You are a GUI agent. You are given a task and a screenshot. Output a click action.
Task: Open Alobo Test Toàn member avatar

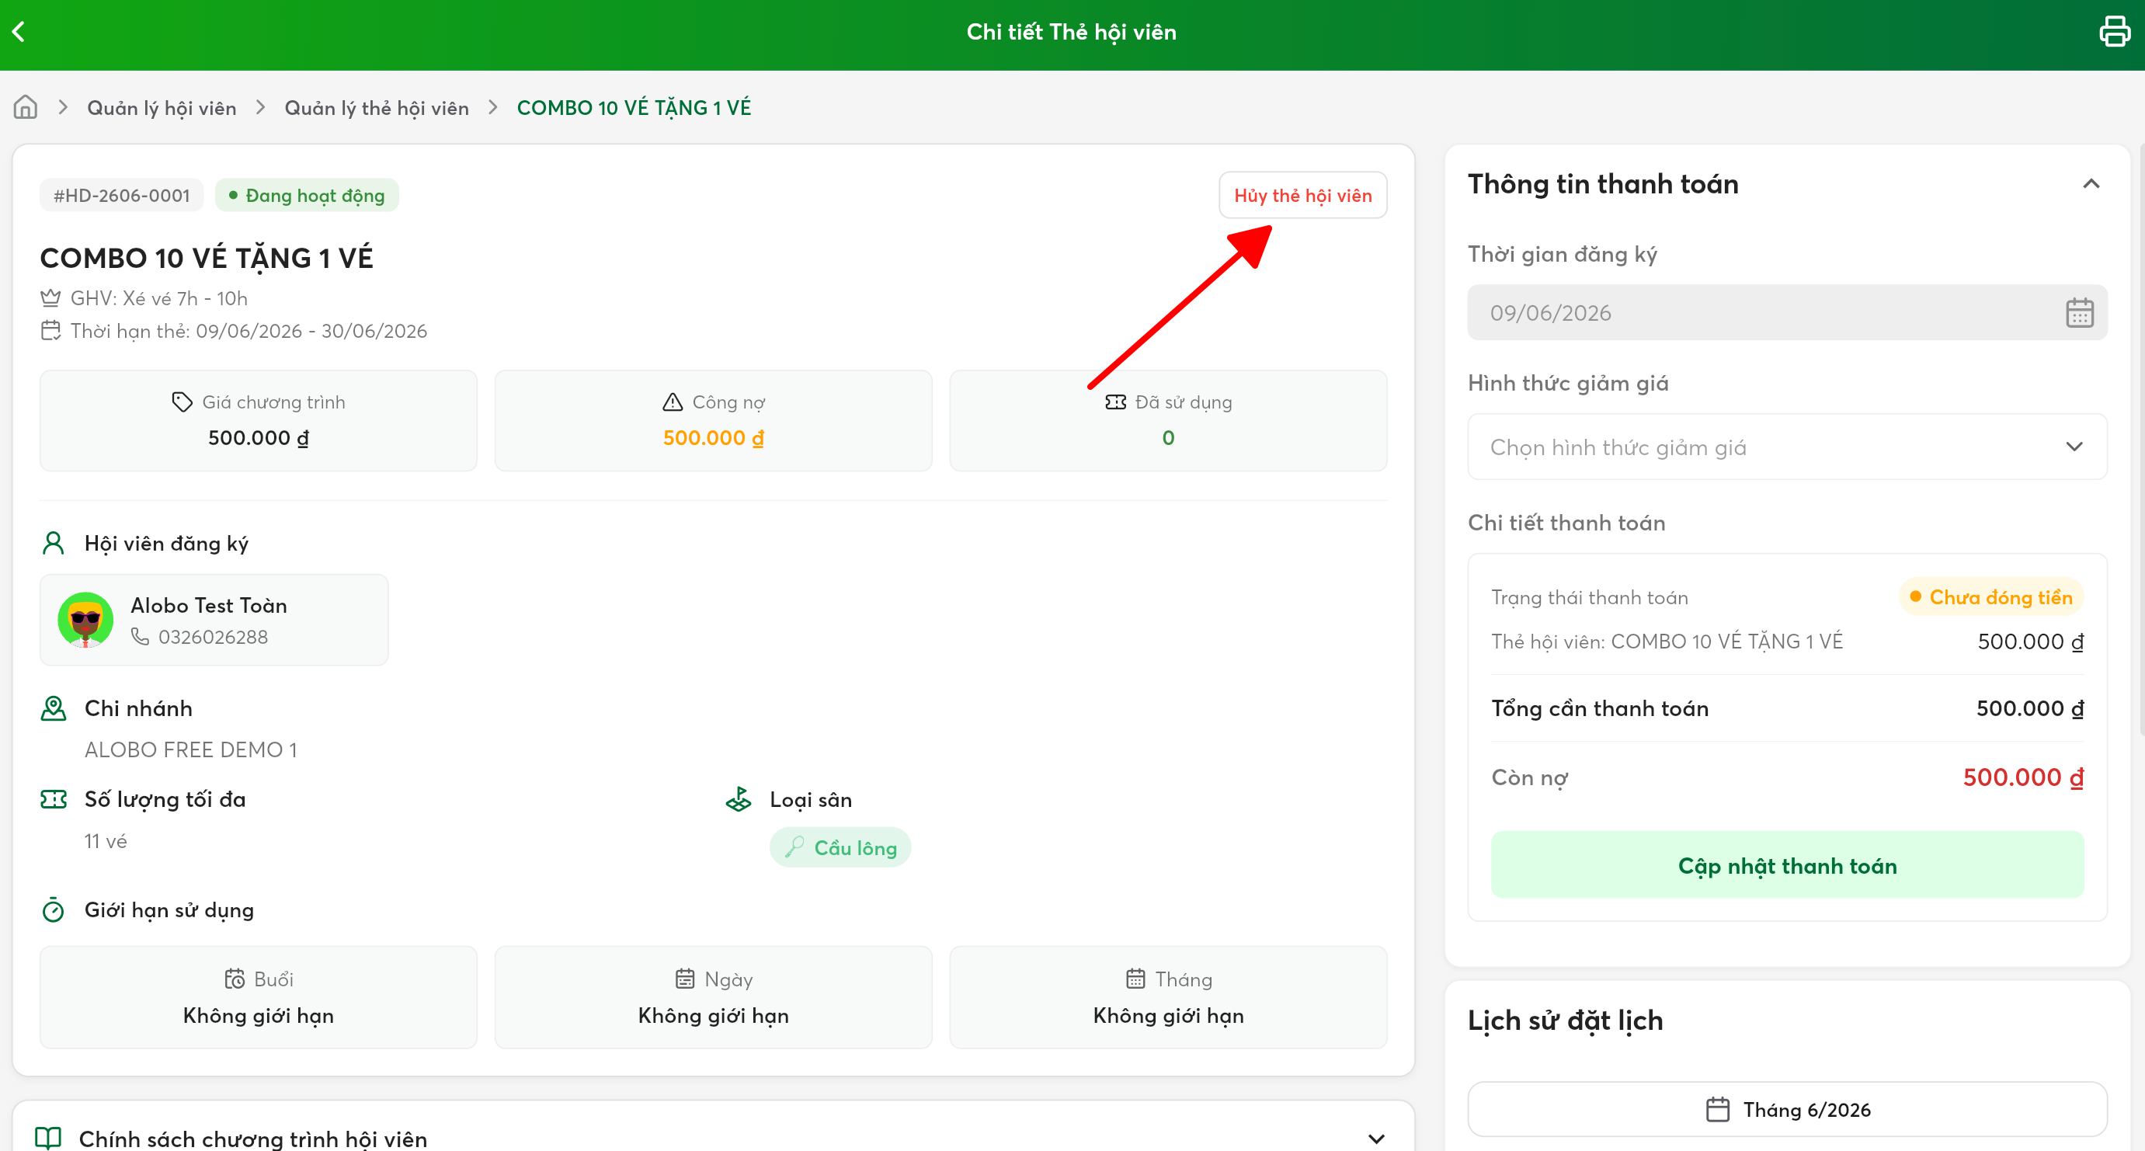(x=85, y=620)
